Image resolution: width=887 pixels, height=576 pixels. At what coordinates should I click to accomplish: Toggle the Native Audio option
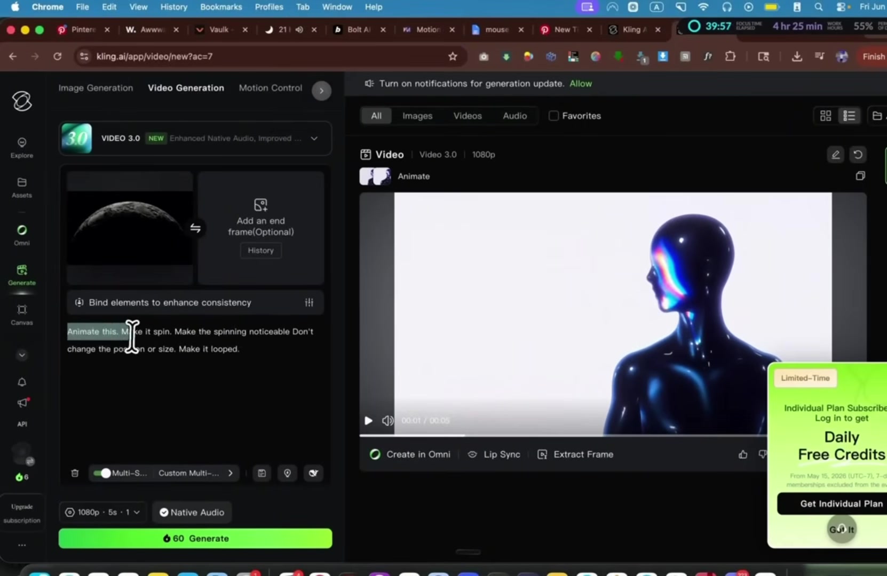[192, 513]
